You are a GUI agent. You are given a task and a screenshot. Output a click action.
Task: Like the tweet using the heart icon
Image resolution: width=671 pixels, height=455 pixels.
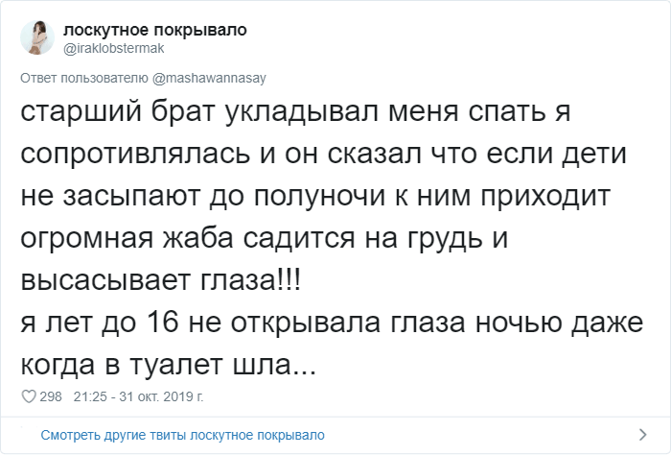[28, 396]
